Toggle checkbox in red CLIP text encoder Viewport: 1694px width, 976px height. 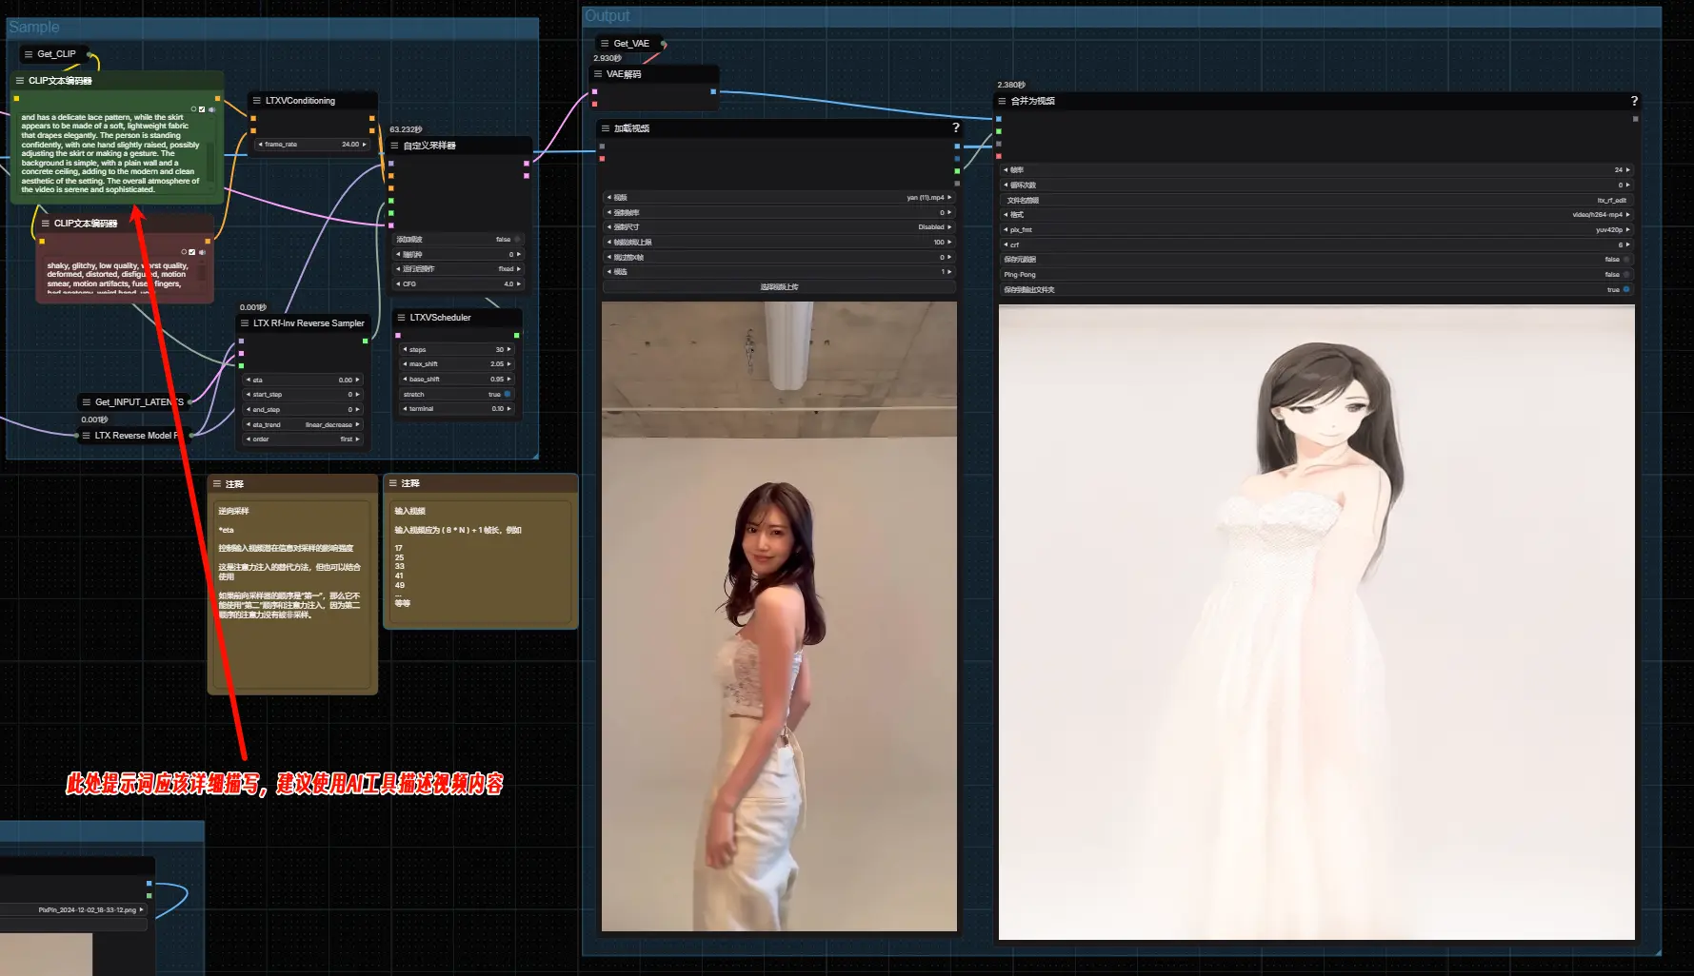tap(192, 252)
